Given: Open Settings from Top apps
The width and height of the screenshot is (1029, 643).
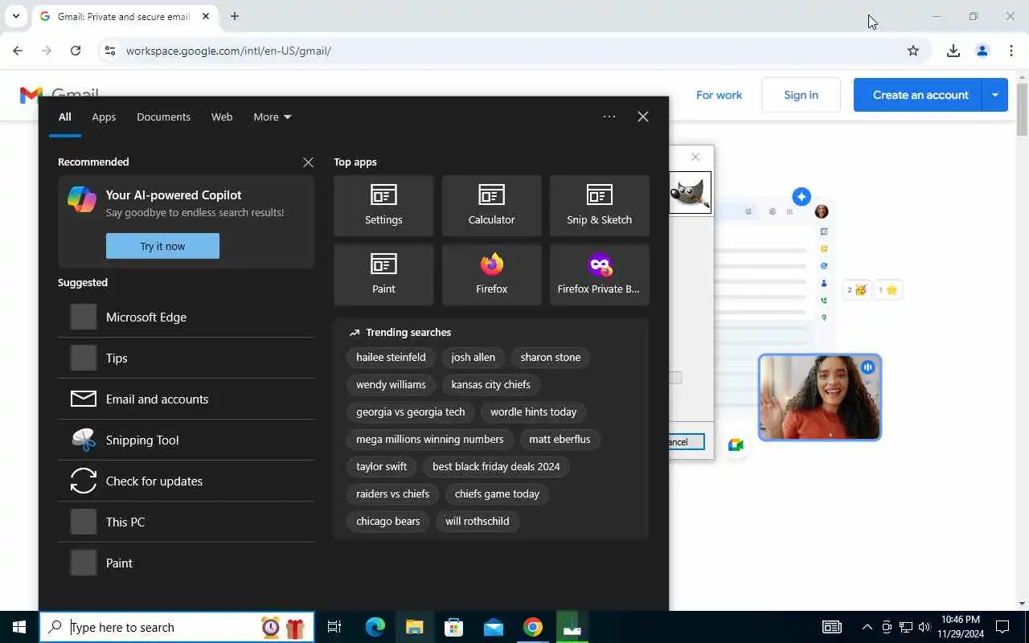Looking at the screenshot, I should pos(383,206).
